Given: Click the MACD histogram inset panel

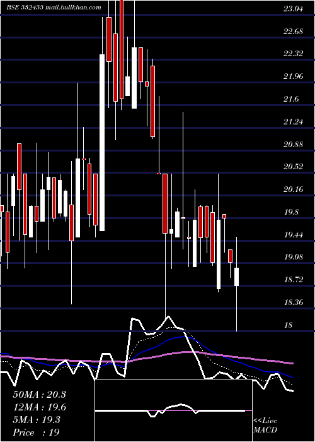Looking at the screenshot, I should (173, 410).
